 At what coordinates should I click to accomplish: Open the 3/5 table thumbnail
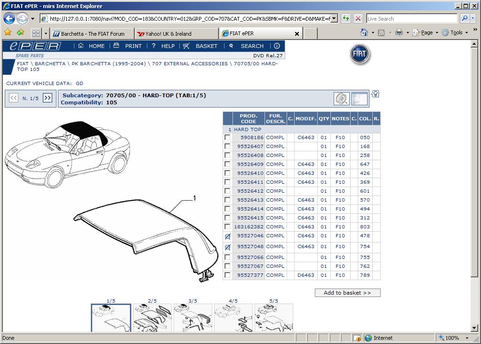point(193,317)
